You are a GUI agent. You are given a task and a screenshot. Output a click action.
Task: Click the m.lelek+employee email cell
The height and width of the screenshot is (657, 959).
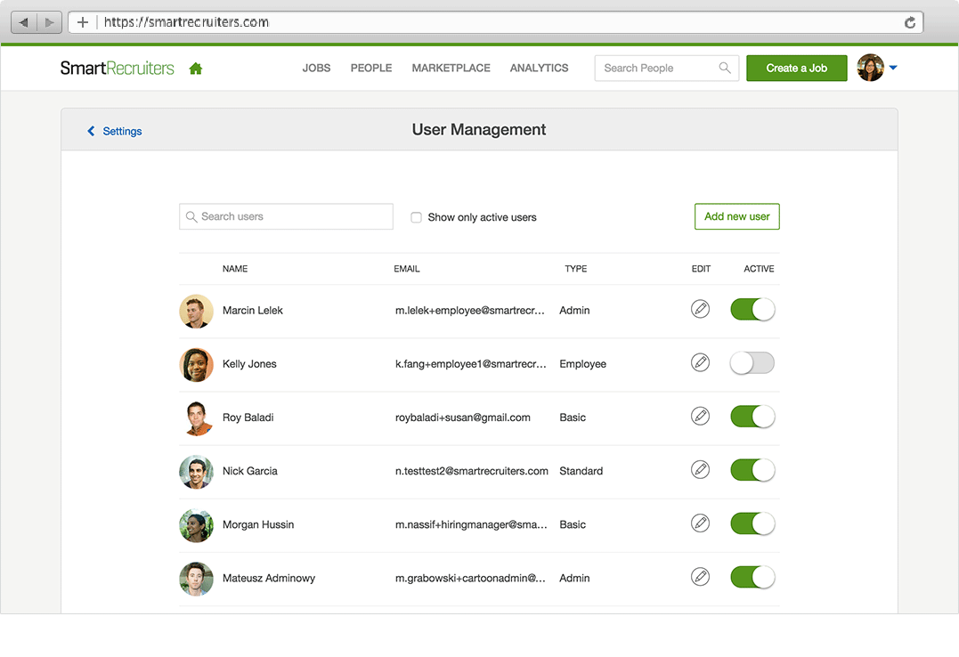470,310
